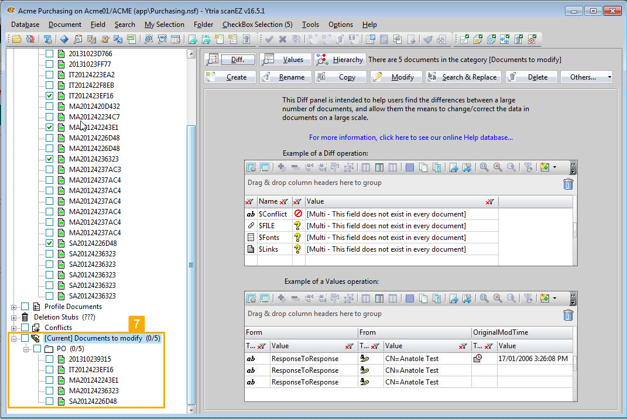The height and width of the screenshot is (419, 627).
Task: Click the filter icon in the Values grid toolbar
Action: [x=527, y=298]
